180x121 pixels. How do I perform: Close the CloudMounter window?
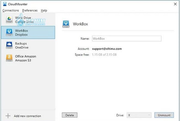coord(175,4)
